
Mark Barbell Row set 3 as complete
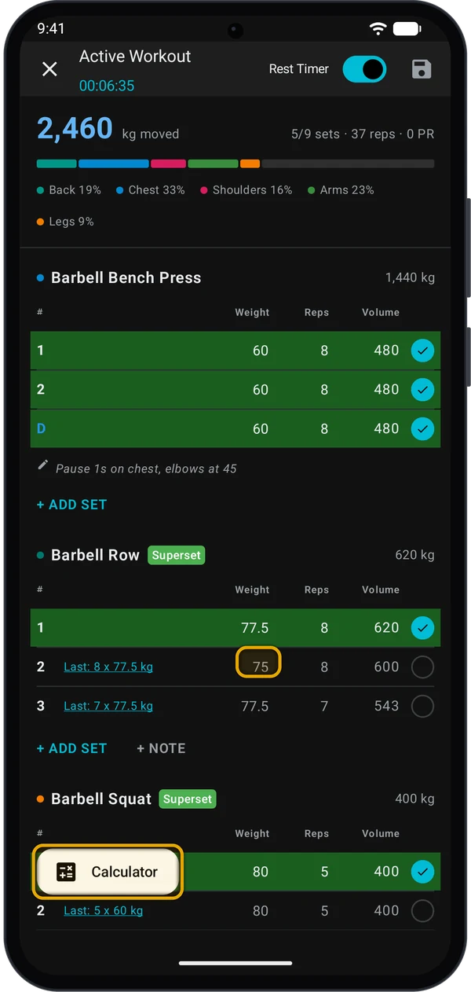pos(422,707)
